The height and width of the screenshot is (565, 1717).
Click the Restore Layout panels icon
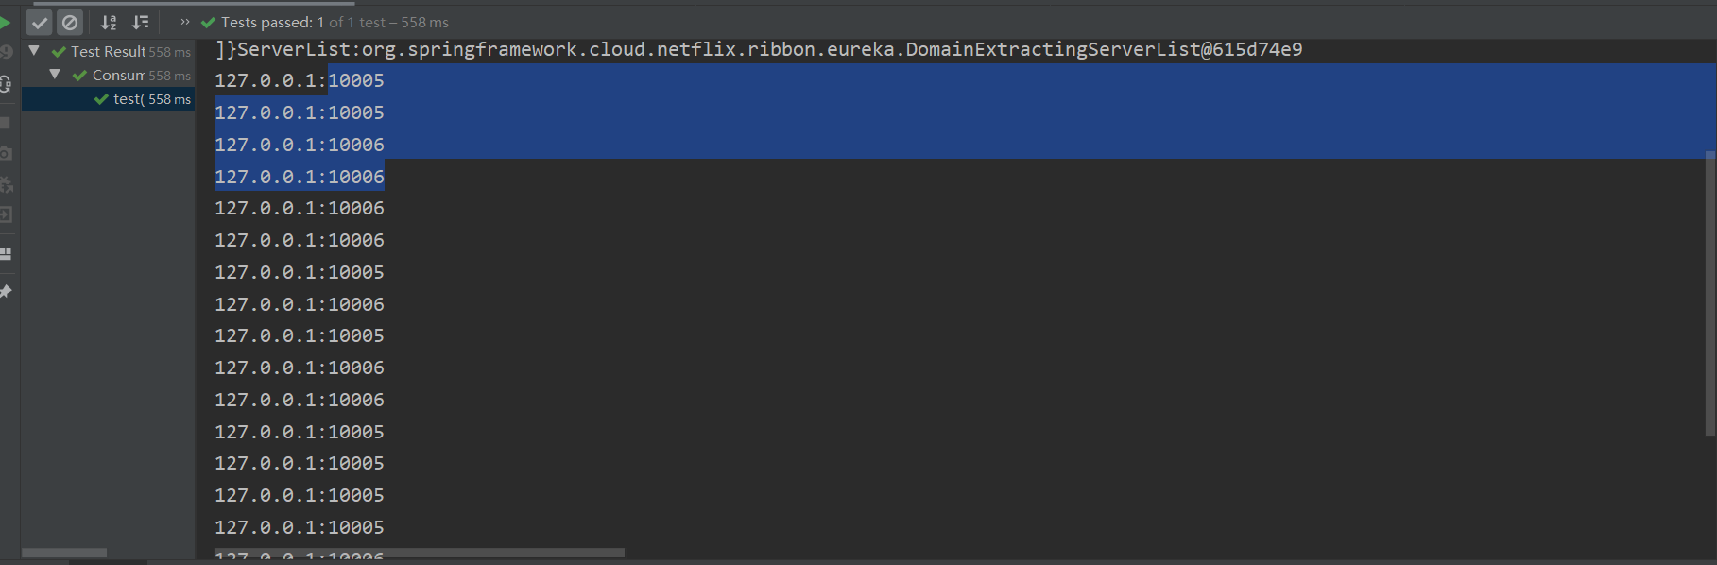click(x=6, y=254)
